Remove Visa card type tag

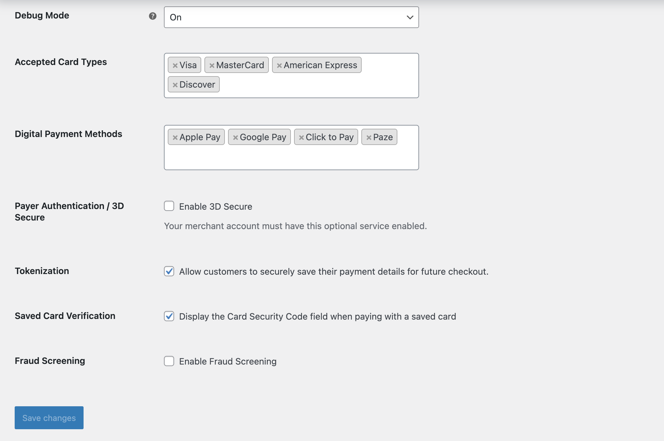(175, 66)
